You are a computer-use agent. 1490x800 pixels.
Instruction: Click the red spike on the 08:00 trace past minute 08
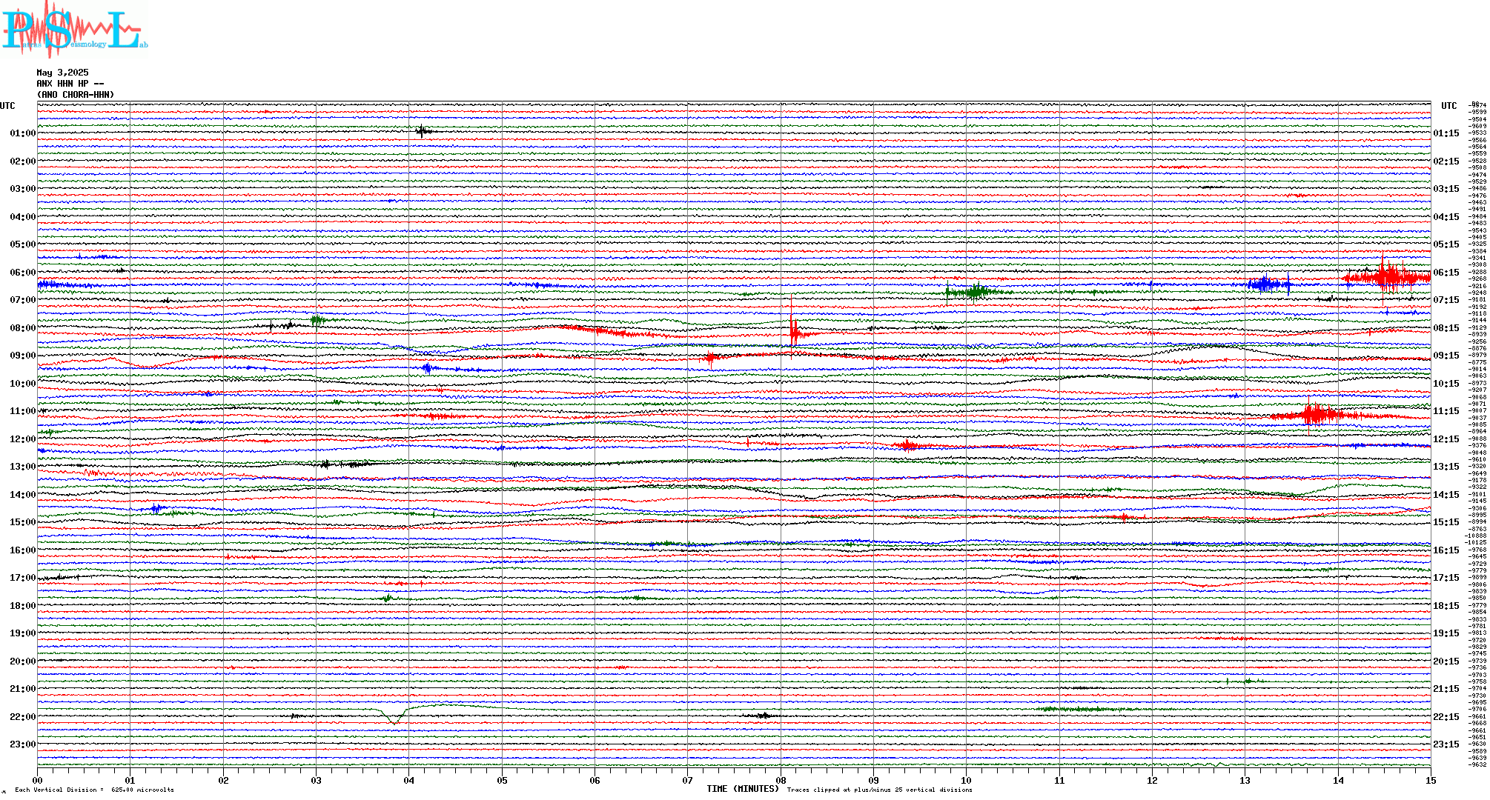coord(793,331)
